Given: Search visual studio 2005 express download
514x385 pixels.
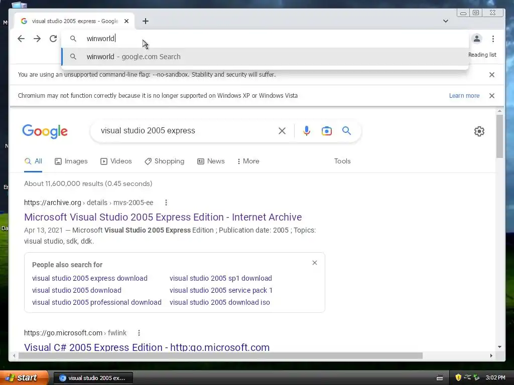Looking at the screenshot, I should pyautogui.click(x=90, y=278).
